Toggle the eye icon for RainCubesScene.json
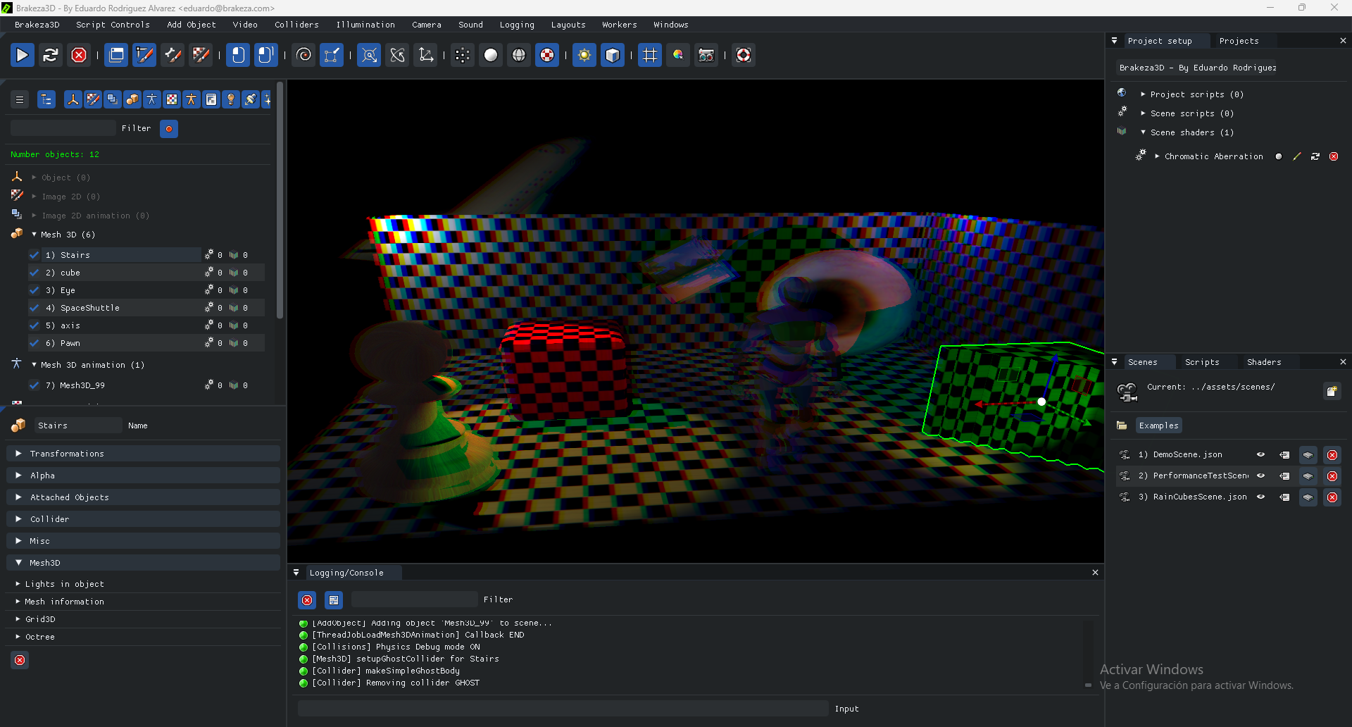 coord(1260,497)
